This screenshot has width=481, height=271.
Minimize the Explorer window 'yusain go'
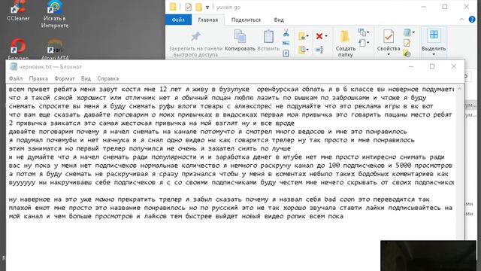tap(424, 7)
